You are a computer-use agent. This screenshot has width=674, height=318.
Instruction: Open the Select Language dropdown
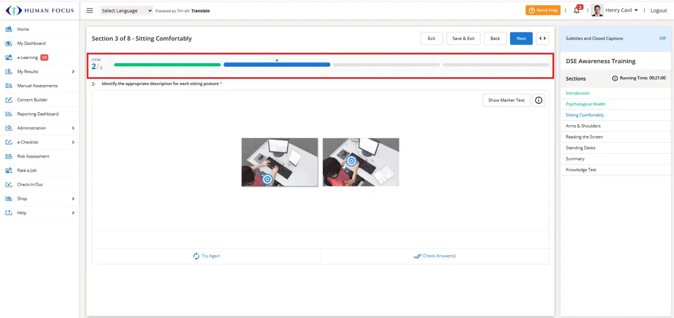(127, 11)
